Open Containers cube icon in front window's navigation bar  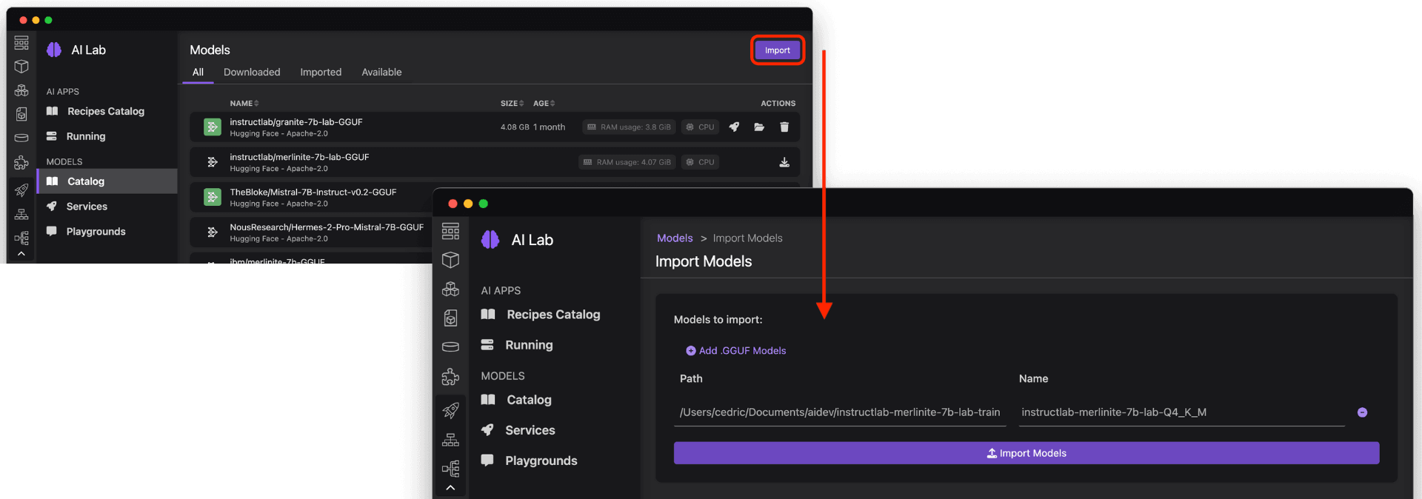pos(450,260)
